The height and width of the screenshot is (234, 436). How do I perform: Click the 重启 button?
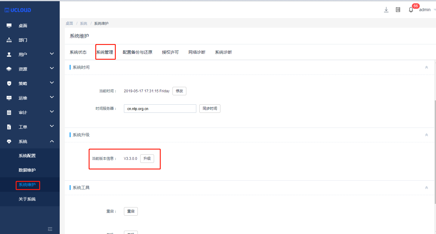point(131,211)
